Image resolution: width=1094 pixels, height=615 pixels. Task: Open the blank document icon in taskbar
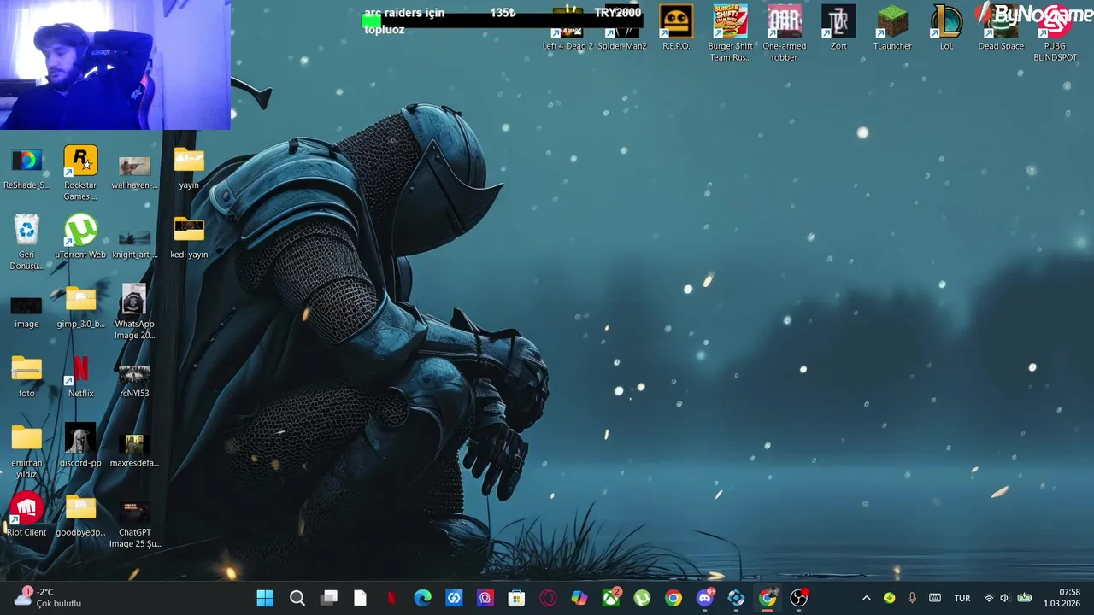pos(360,598)
